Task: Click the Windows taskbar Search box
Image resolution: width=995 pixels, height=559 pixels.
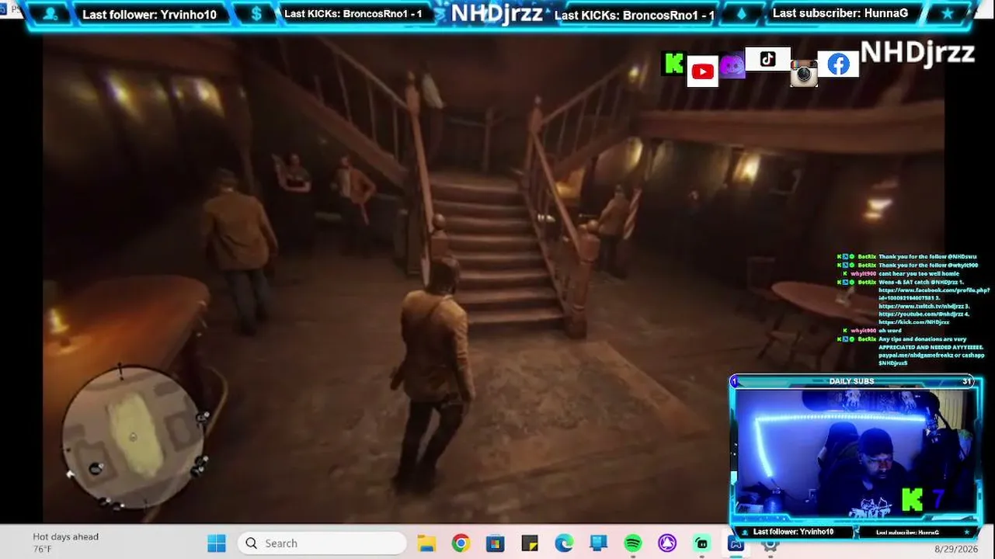Action: pos(322,543)
